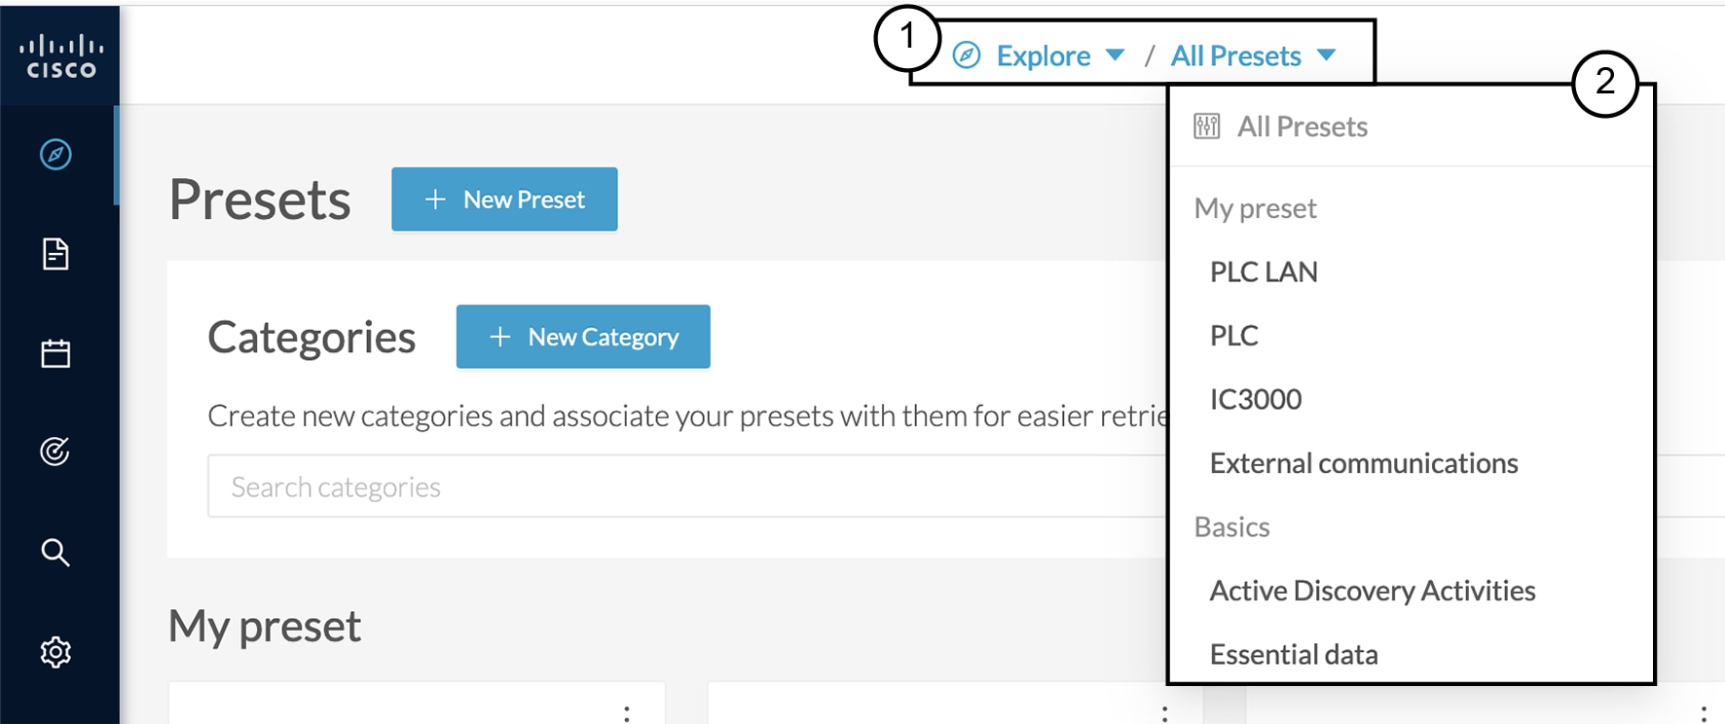Select IC3000 preset from list
This screenshot has width=1725, height=724.
(1256, 399)
